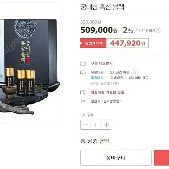This screenshot has height=169, width=169.
Task: Open the 묶음배송 가능한 상품 link
Action: pyautogui.click(x=107, y=92)
